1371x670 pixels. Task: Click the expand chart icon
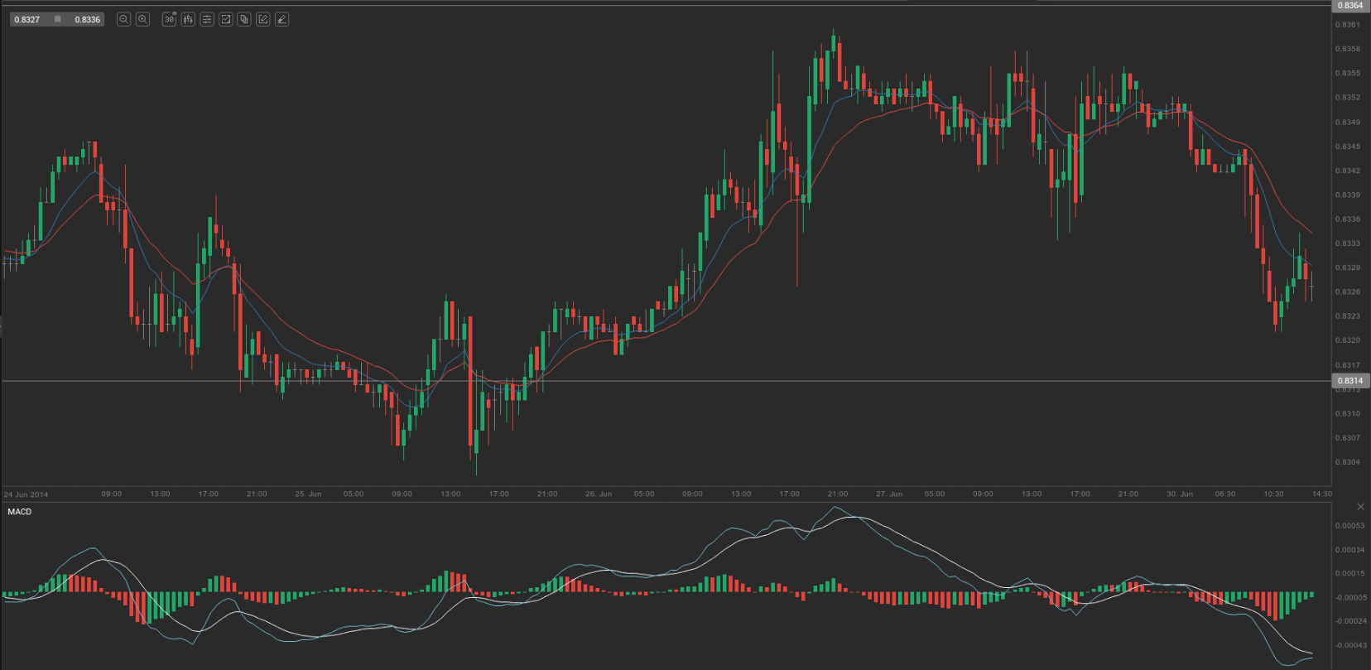coord(225,19)
